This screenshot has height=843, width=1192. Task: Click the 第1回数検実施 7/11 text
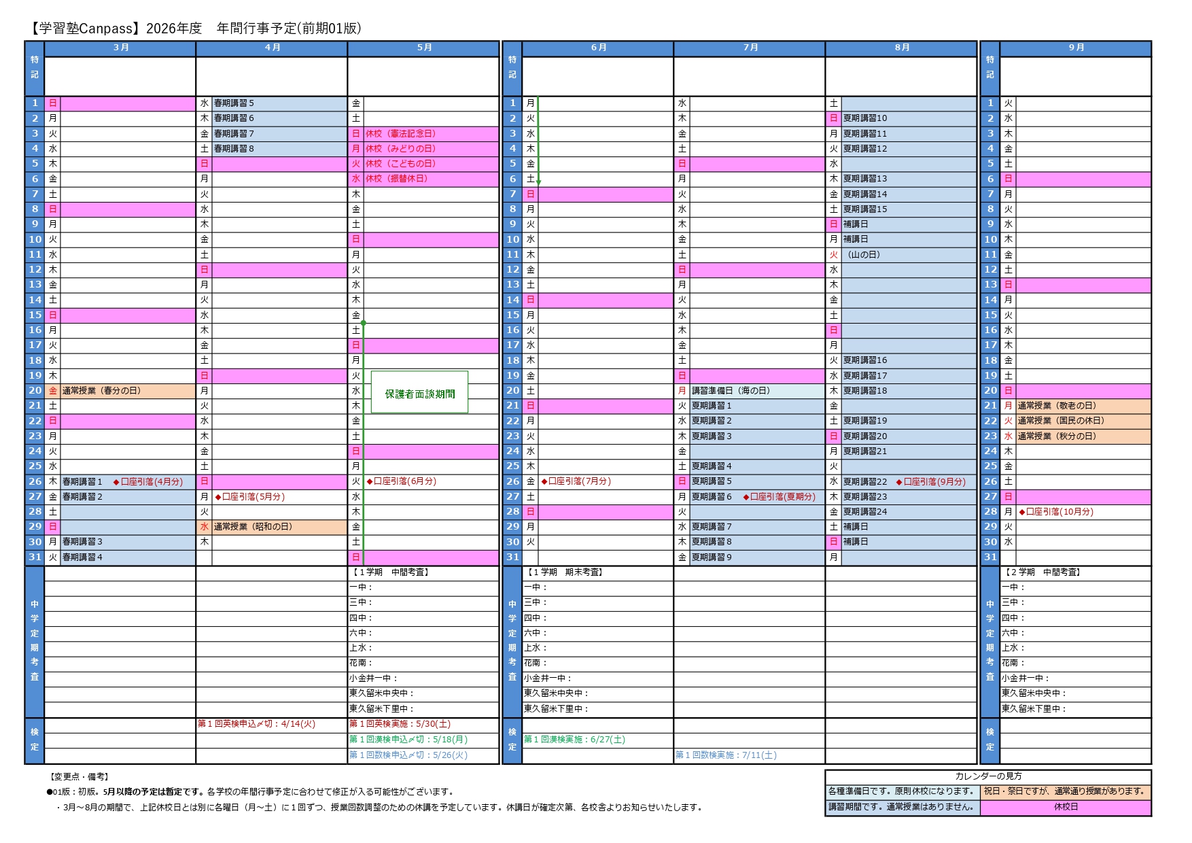coord(726,755)
